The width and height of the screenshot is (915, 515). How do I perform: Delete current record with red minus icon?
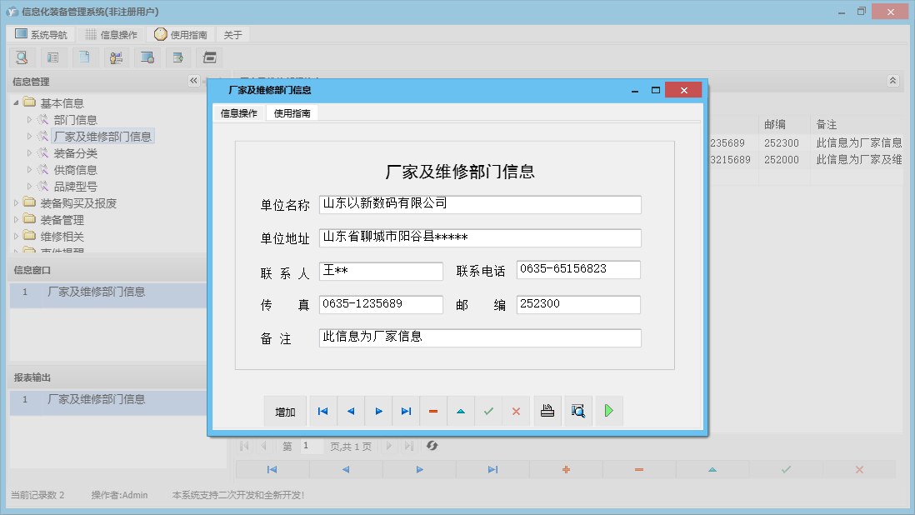pos(433,411)
